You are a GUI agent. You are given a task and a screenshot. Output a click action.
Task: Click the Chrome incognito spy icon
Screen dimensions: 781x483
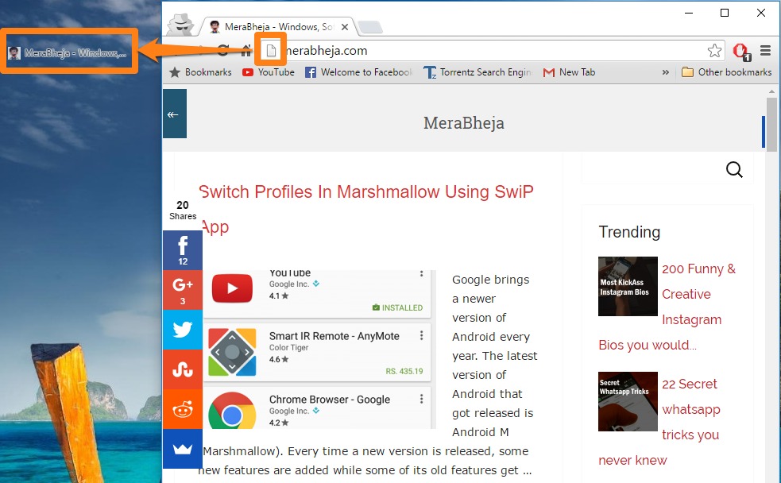point(180,25)
